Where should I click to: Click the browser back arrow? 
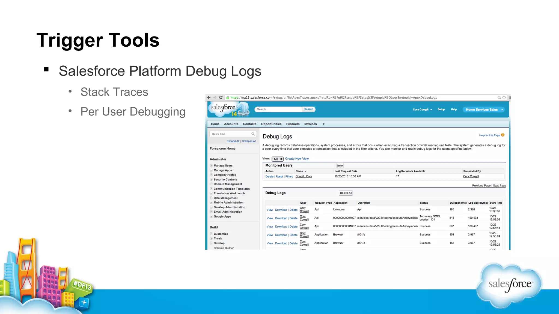209,97
